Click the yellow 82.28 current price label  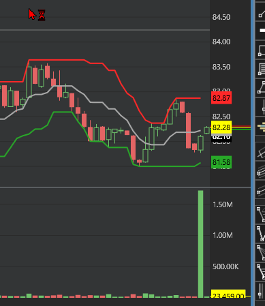click(x=221, y=127)
